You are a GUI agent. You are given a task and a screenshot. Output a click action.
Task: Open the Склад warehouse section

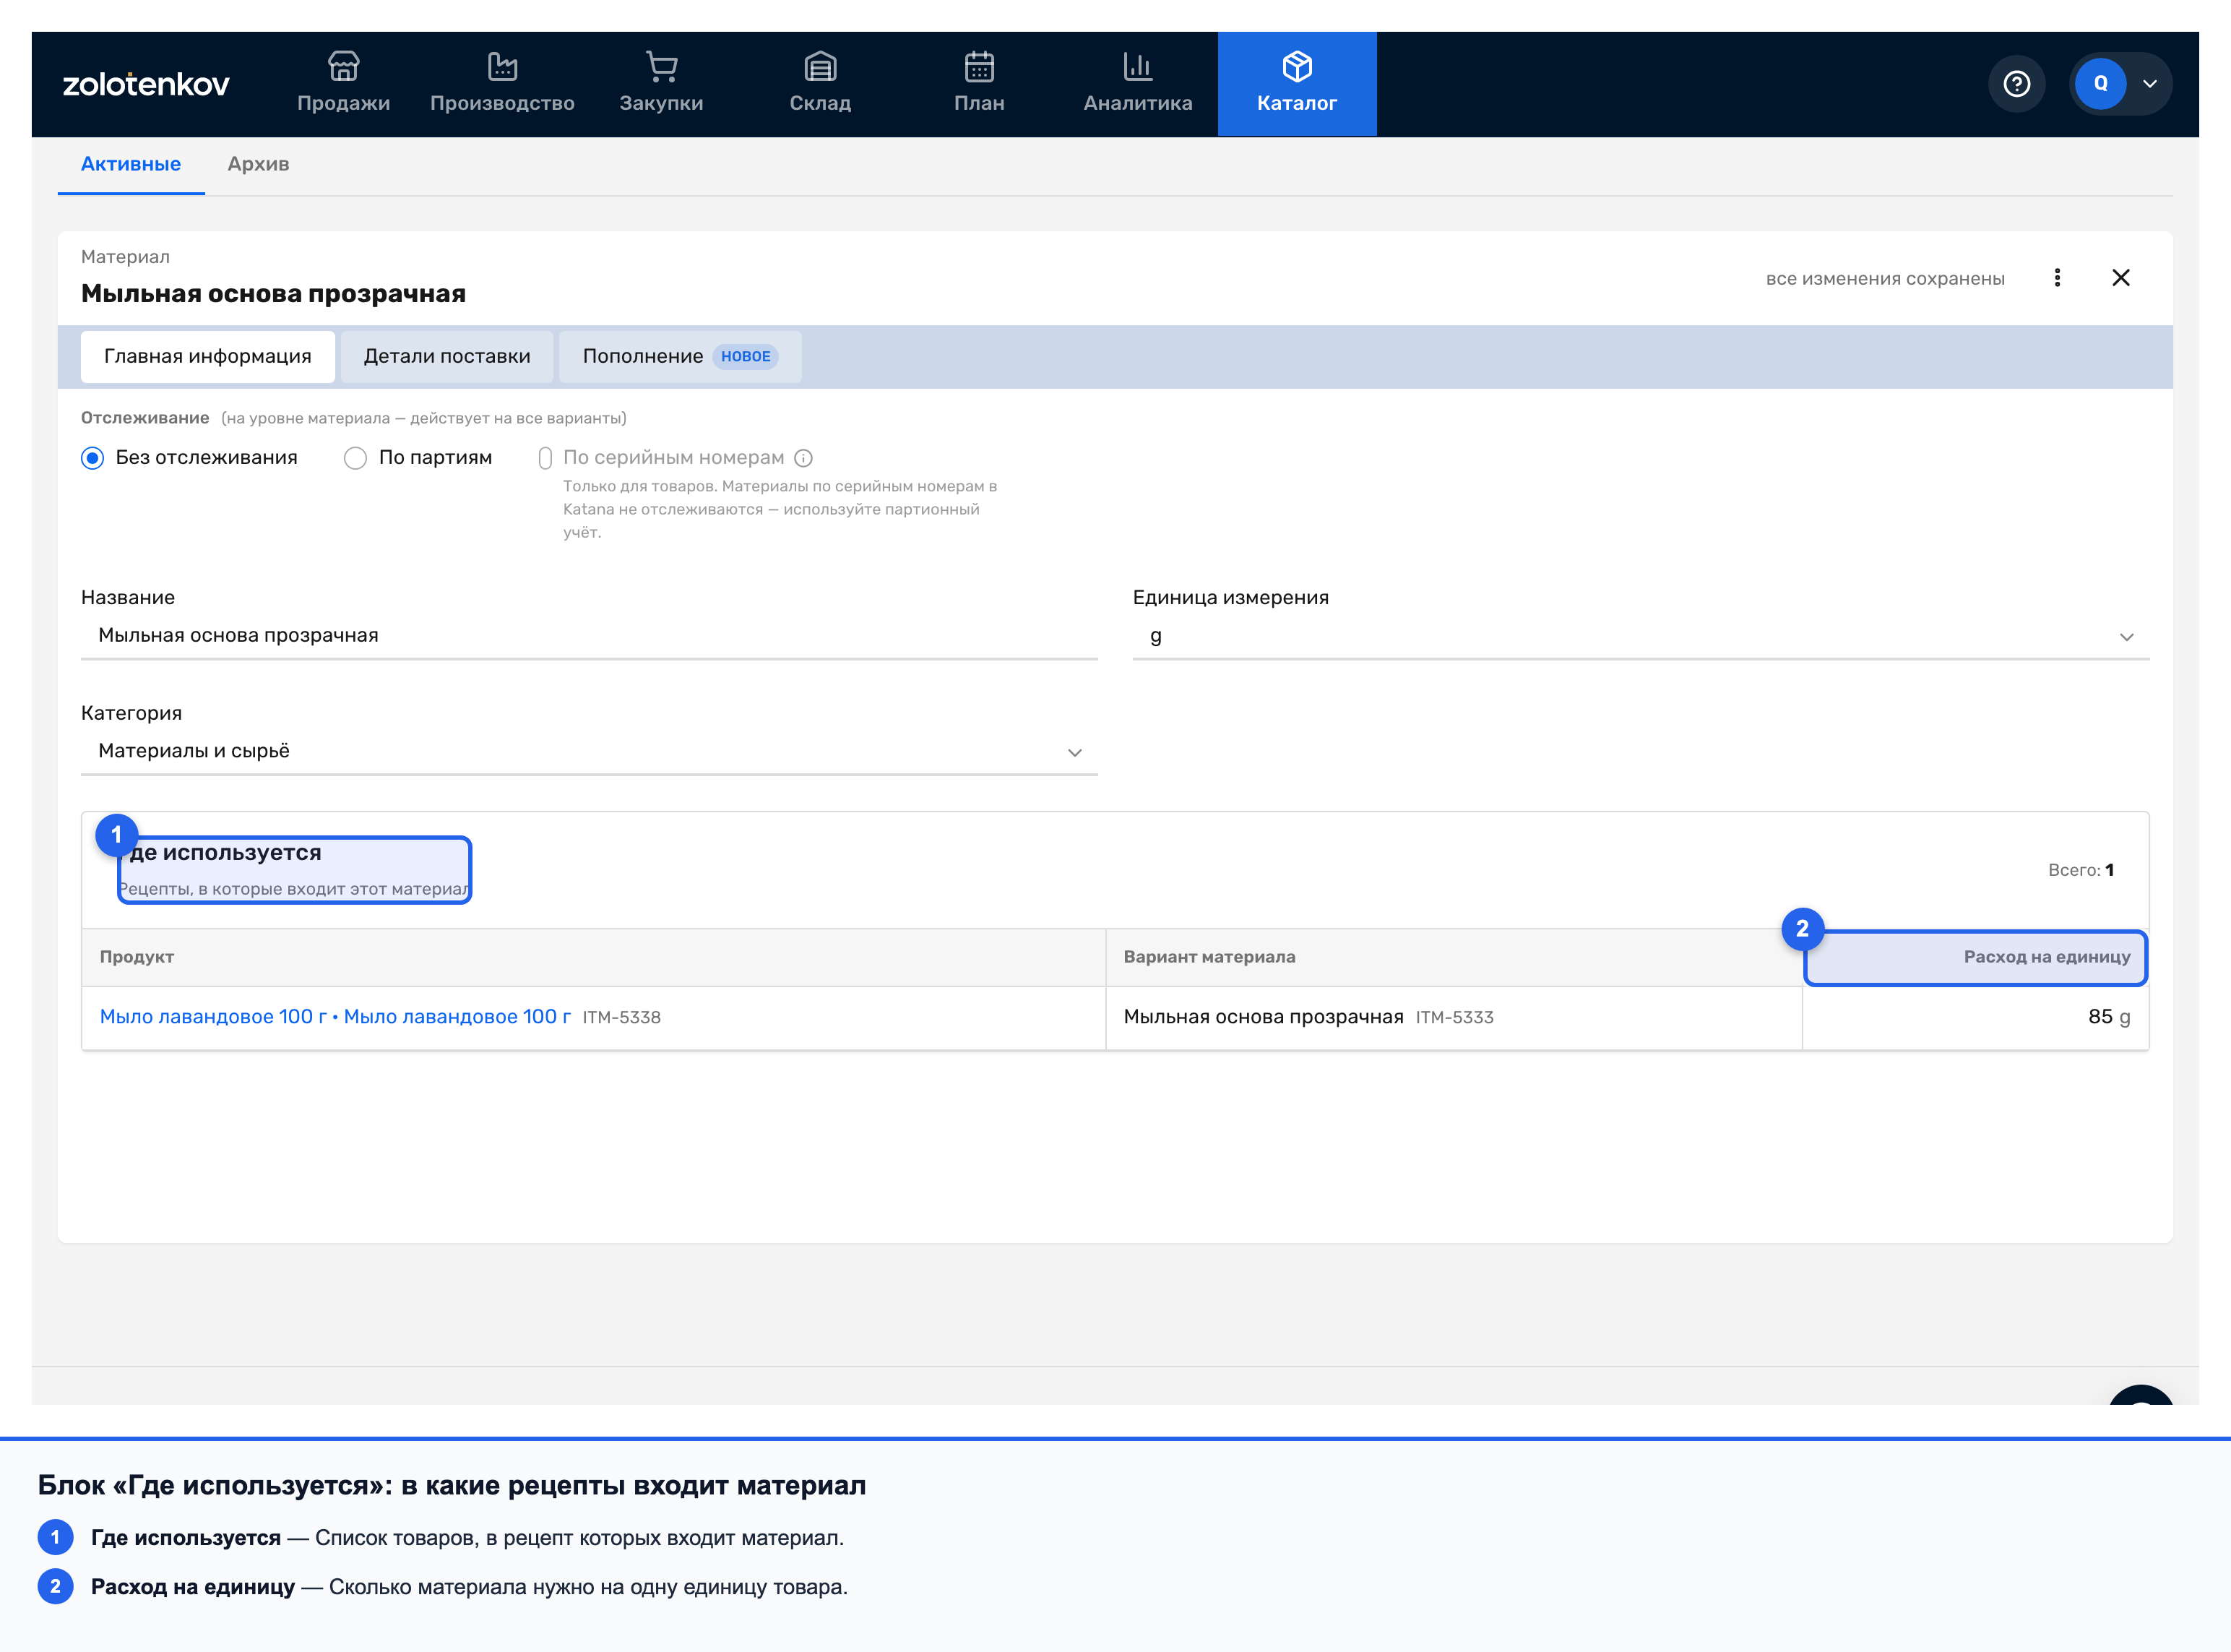click(819, 84)
